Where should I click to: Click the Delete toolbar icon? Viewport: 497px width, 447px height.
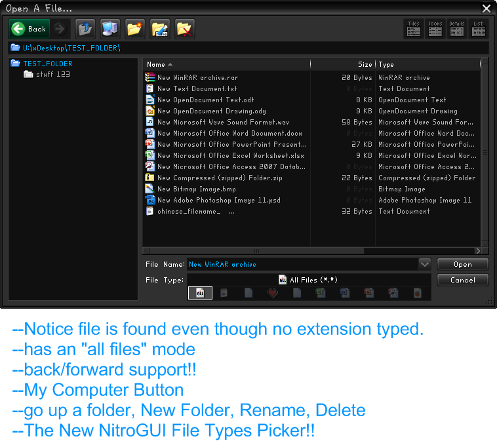click(185, 29)
